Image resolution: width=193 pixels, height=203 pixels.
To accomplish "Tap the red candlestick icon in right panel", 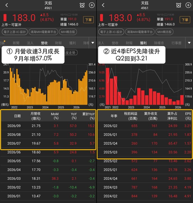I will (x=101, y=17).
